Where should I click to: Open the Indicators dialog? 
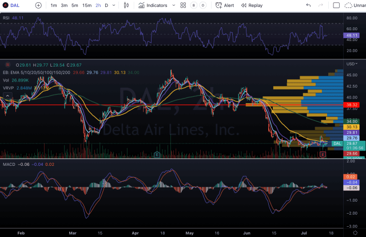coord(153,5)
